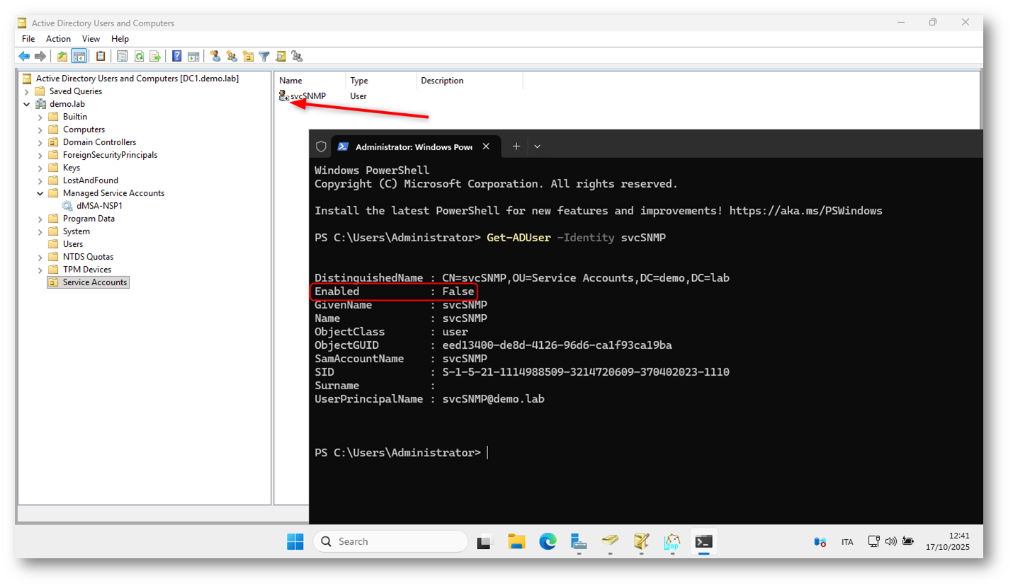The width and height of the screenshot is (1013, 588).
Task: Refresh the view with the refresh icon
Action: tap(139, 56)
